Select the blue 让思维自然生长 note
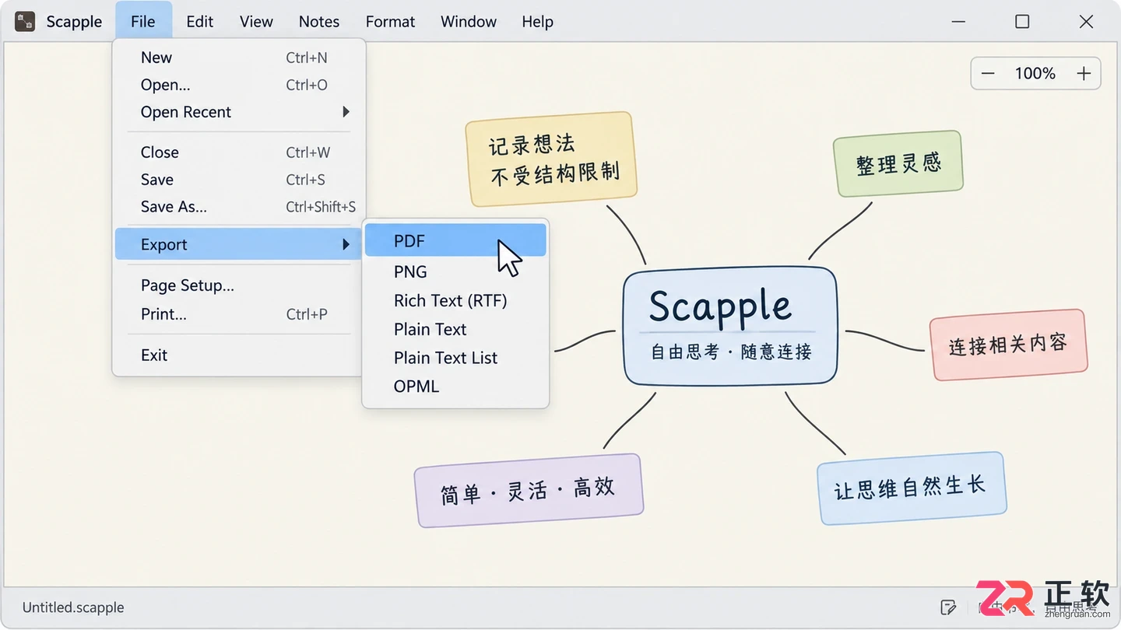Image resolution: width=1121 pixels, height=630 pixels. coord(912,488)
